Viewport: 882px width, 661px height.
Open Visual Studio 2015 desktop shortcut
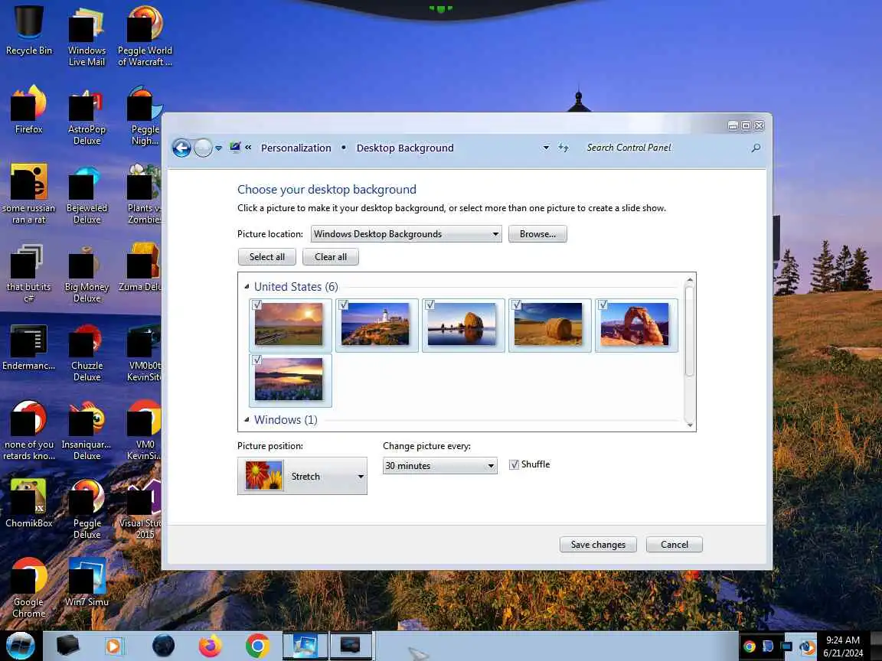click(141, 510)
